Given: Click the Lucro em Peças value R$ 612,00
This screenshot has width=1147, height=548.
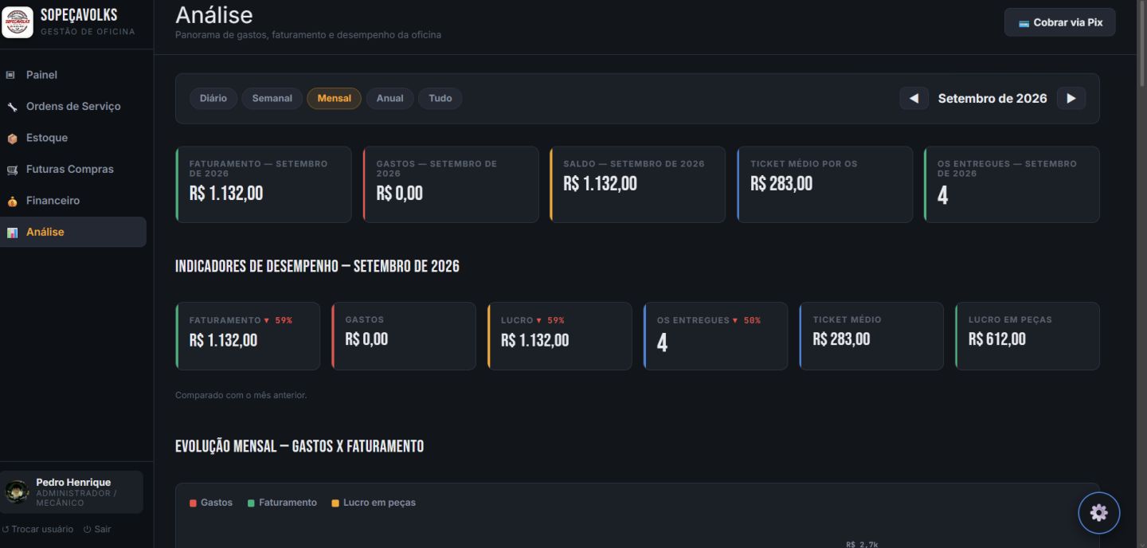Looking at the screenshot, I should [x=997, y=339].
